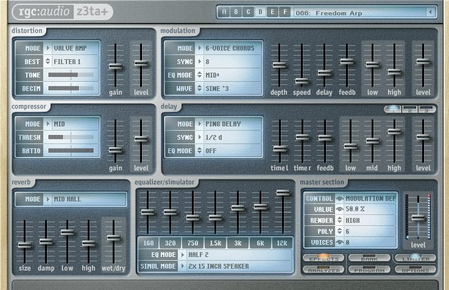Screen dimensions: 449x290
Task: Click the master level fader
Action: click(x=419, y=218)
